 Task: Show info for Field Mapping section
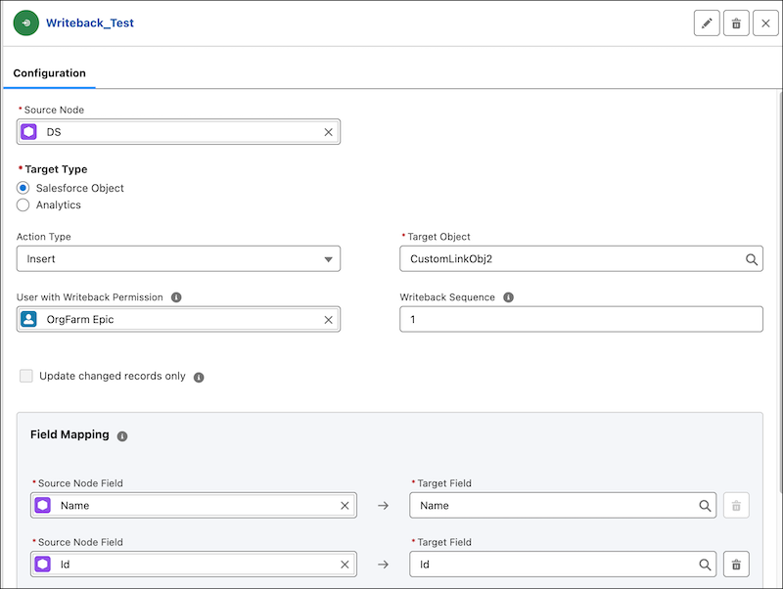122,436
